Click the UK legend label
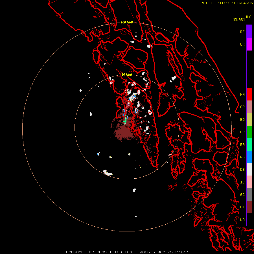This screenshot has width=254, height=254. click(242, 44)
